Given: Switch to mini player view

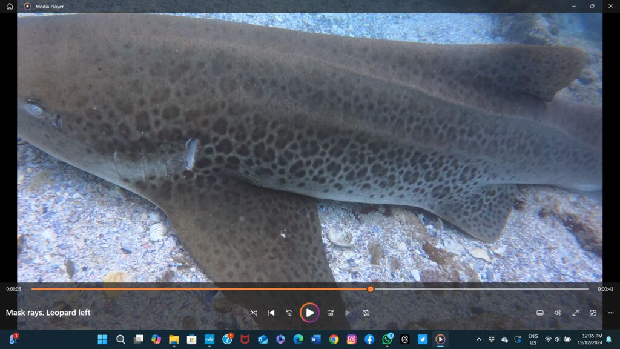Looking at the screenshot, I should click(x=592, y=313).
